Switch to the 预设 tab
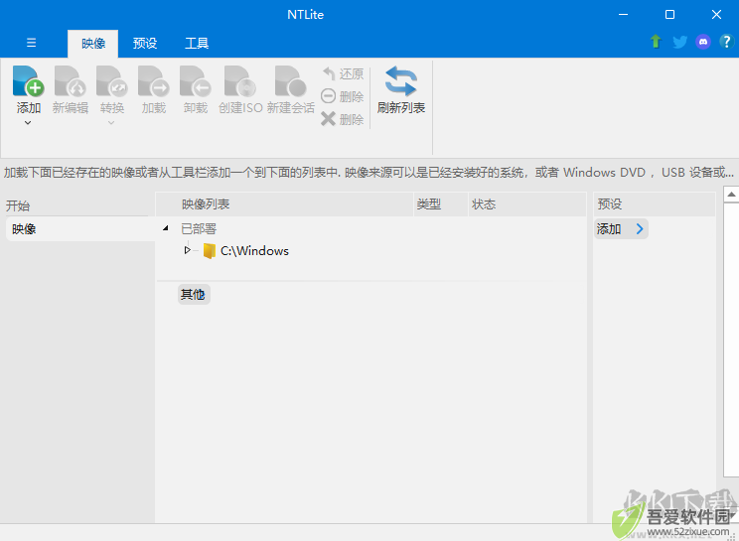This screenshot has width=739, height=541. 145,44
